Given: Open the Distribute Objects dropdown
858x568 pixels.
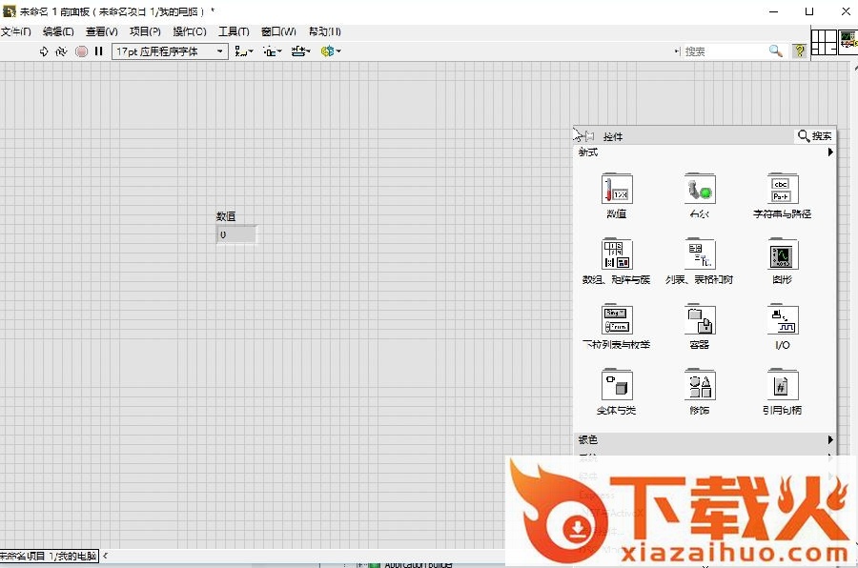Looking at the screenshot, I should pyautogui.click(x=273, y=51).
